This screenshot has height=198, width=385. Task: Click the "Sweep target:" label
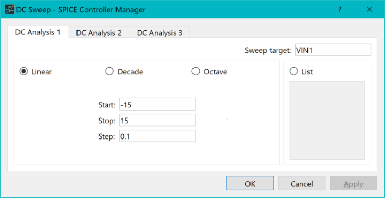click(268, 50)
